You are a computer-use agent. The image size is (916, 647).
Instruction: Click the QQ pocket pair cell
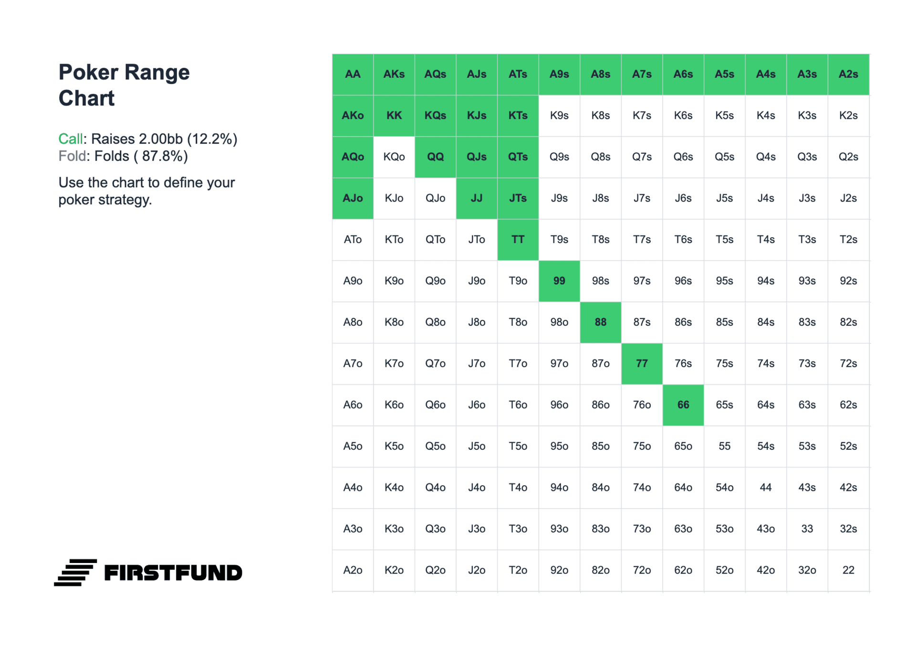435,157
